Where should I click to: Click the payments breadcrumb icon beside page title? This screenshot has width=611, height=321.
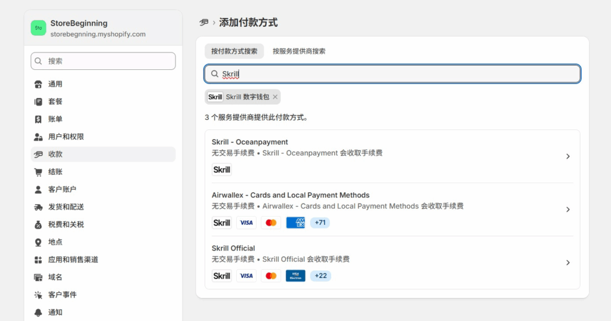click(204, 23)
